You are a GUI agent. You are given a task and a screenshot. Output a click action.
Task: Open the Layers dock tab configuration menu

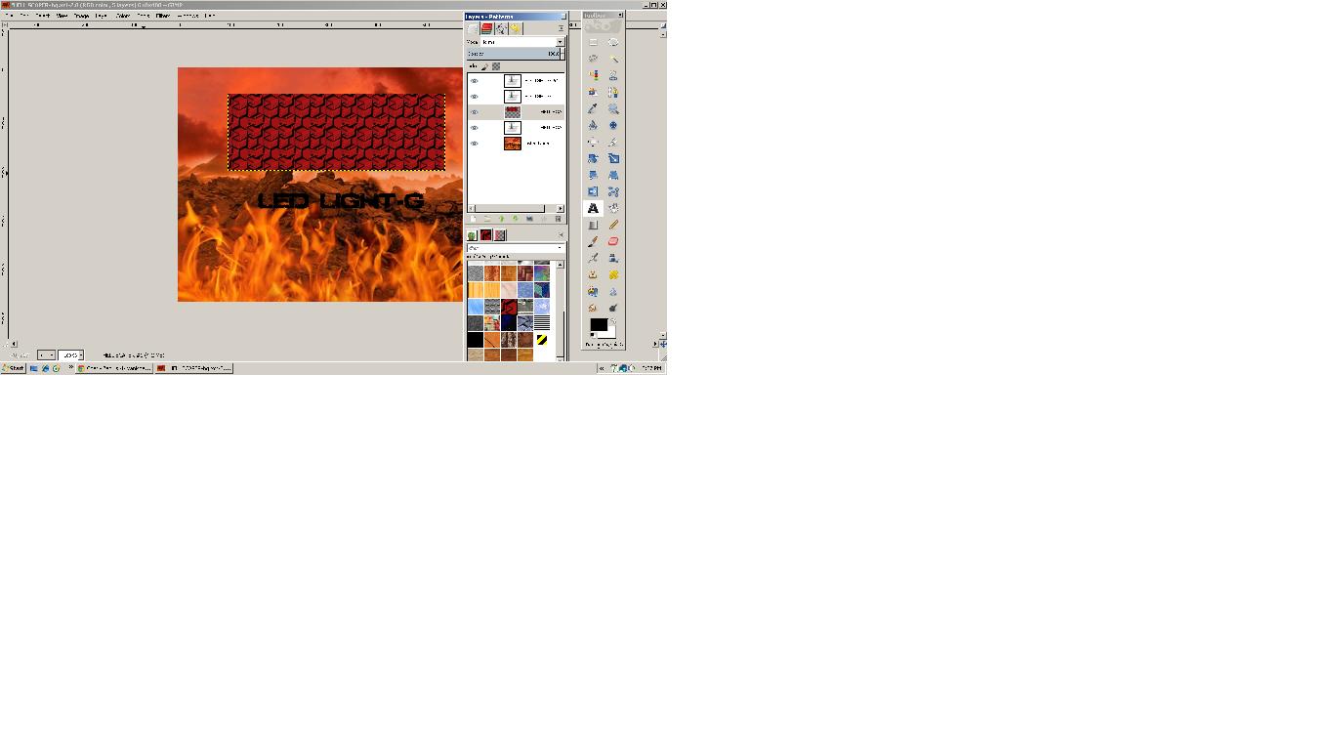(561, 28)
